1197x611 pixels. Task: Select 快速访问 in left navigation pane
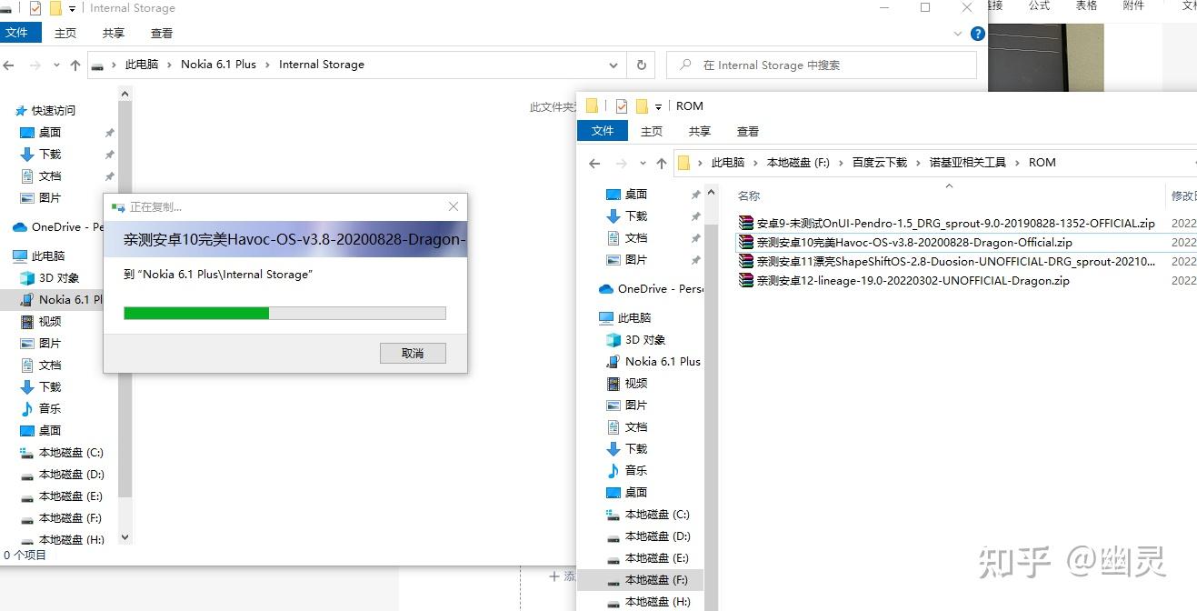(54, 110)
